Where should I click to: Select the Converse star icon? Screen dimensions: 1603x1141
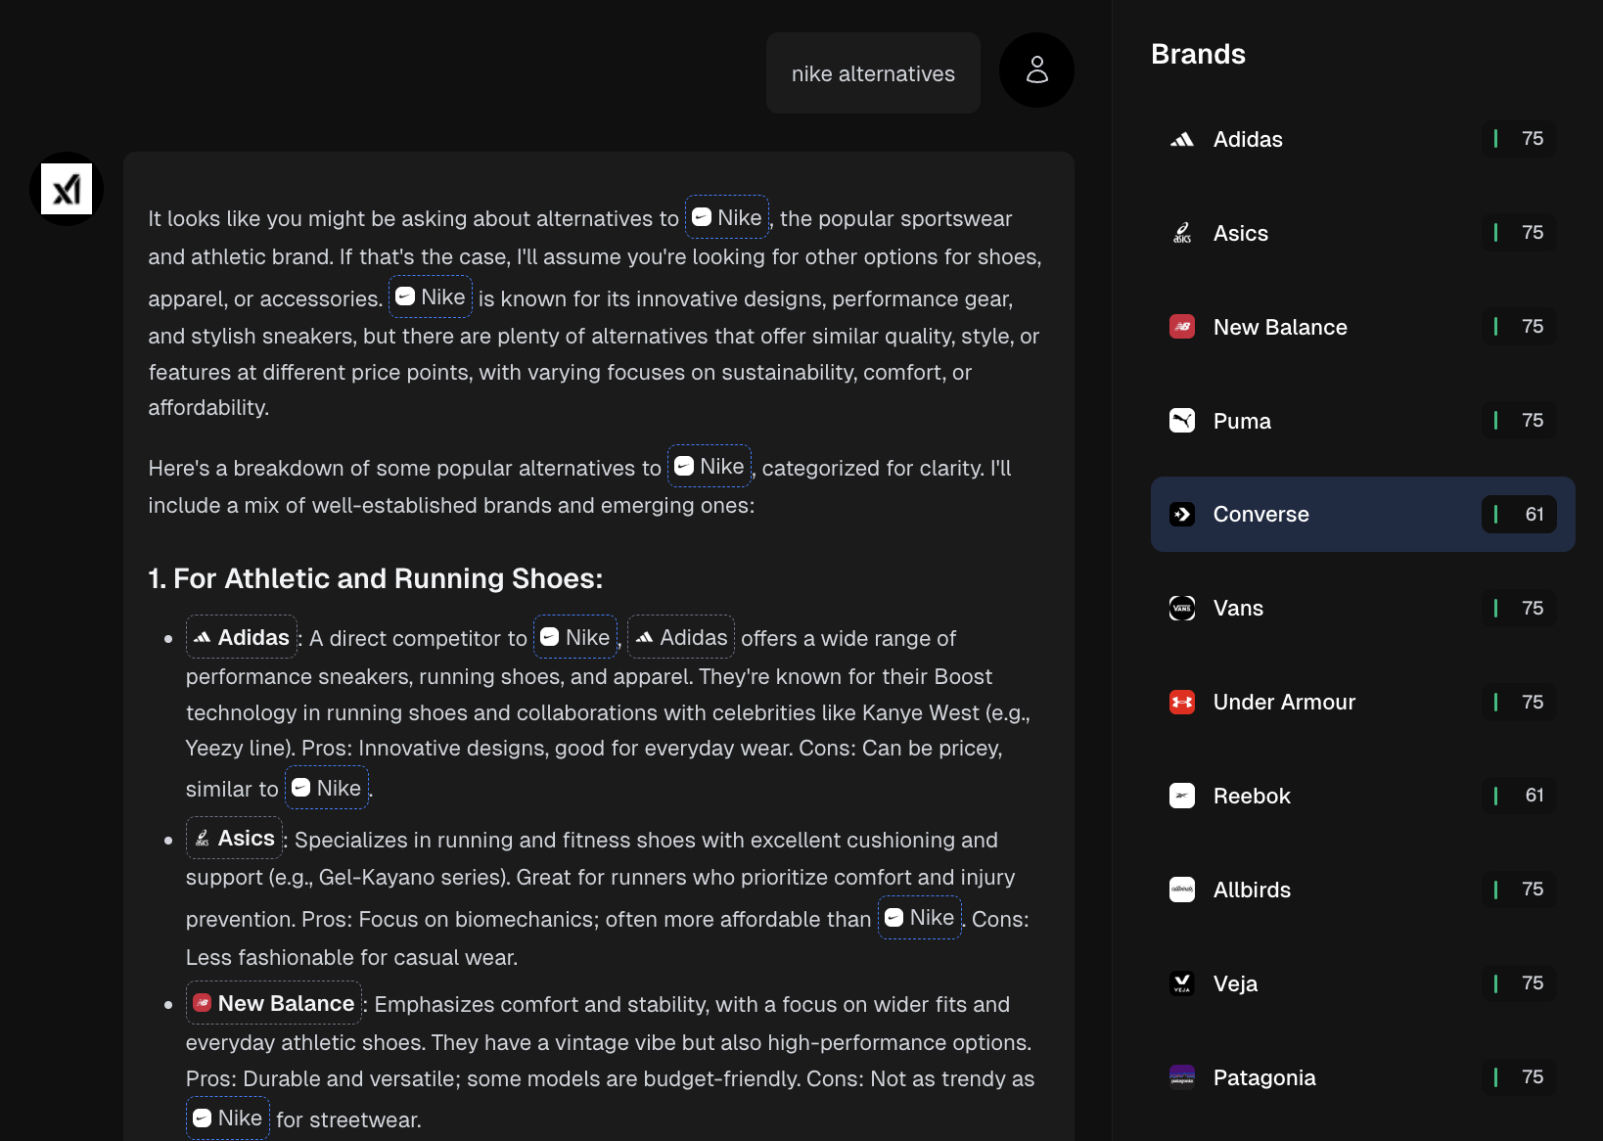pos(1182,514)
